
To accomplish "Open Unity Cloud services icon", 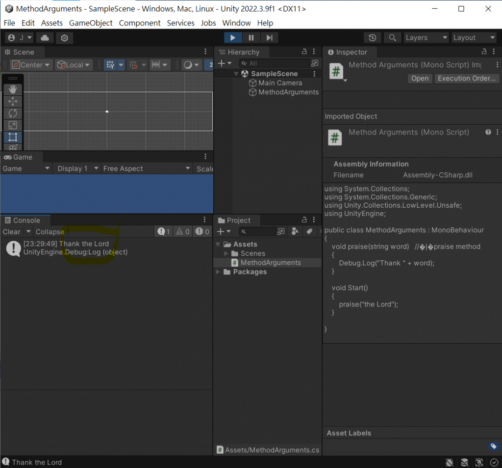I will 45,38.
